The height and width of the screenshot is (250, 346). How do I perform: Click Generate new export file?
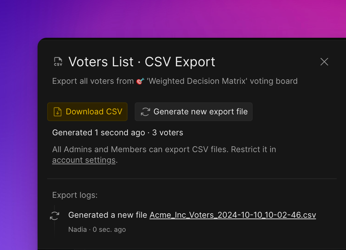coord(194,112)
